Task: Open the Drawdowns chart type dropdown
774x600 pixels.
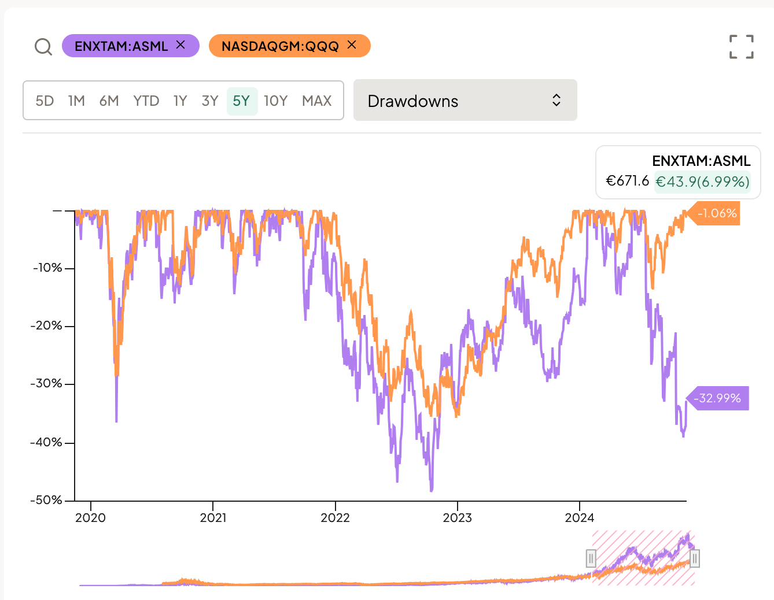Action: tap(465, 100)
